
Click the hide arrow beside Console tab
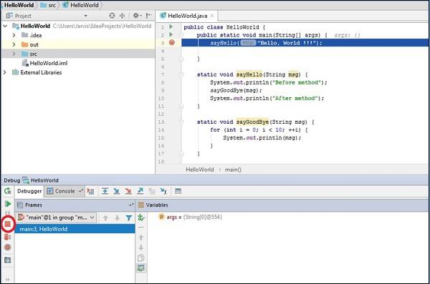(80, 191)
